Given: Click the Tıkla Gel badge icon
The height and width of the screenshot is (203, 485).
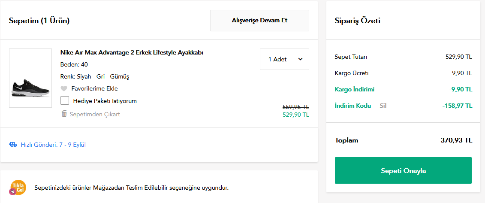Looking at the screenshot, I should tap(18, 188).
